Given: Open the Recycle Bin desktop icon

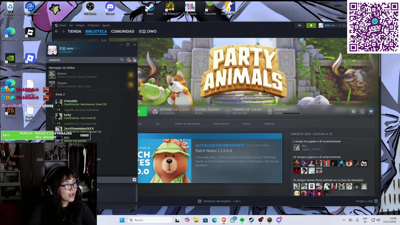Looking at the screenshot, I should pyautogui.click(x=10, y=9).
